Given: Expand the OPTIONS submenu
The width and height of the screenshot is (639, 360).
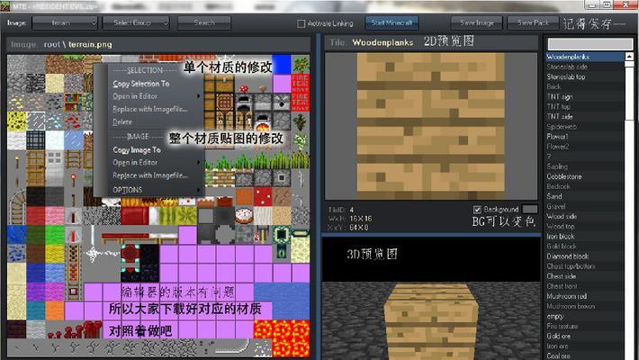Looking at the screenshot, I should coord(157,190).
